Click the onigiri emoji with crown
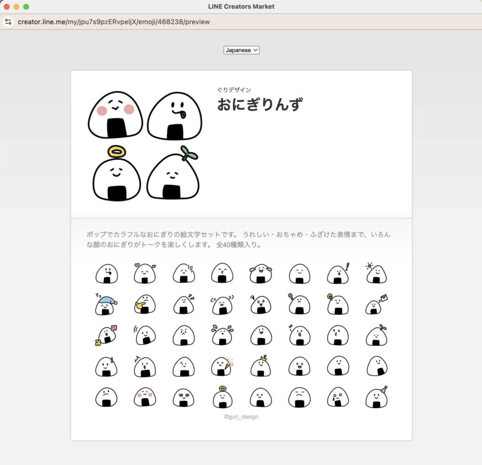Viewport: 482px width, 465px height. (260, 367)
